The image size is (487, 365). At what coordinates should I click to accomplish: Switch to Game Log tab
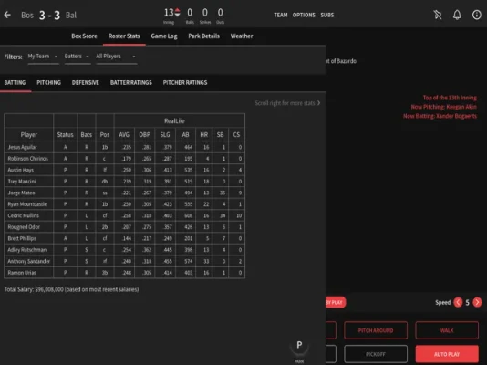coord(164,36)
